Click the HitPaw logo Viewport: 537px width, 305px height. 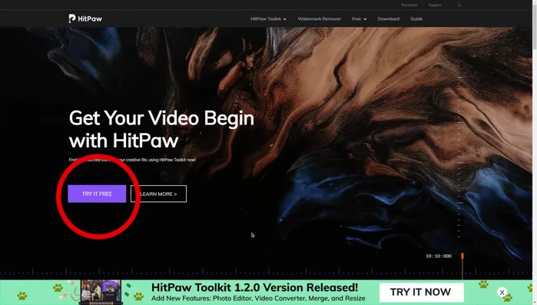[85, 19]
